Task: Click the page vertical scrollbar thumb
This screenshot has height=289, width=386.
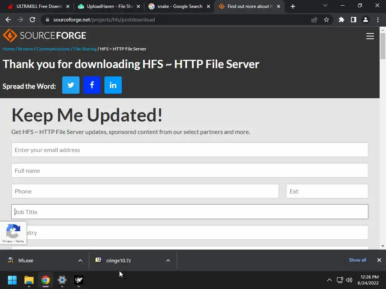Action: (383, 46)
